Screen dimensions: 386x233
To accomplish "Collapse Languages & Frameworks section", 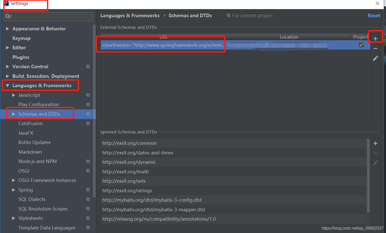I will coord(8,86).
